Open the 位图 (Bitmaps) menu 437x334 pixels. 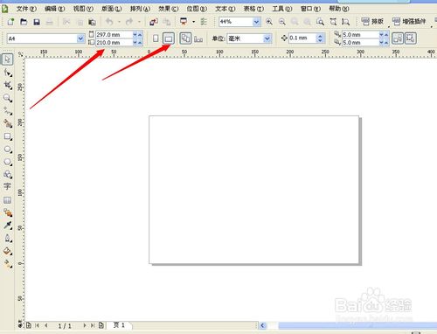197,9
